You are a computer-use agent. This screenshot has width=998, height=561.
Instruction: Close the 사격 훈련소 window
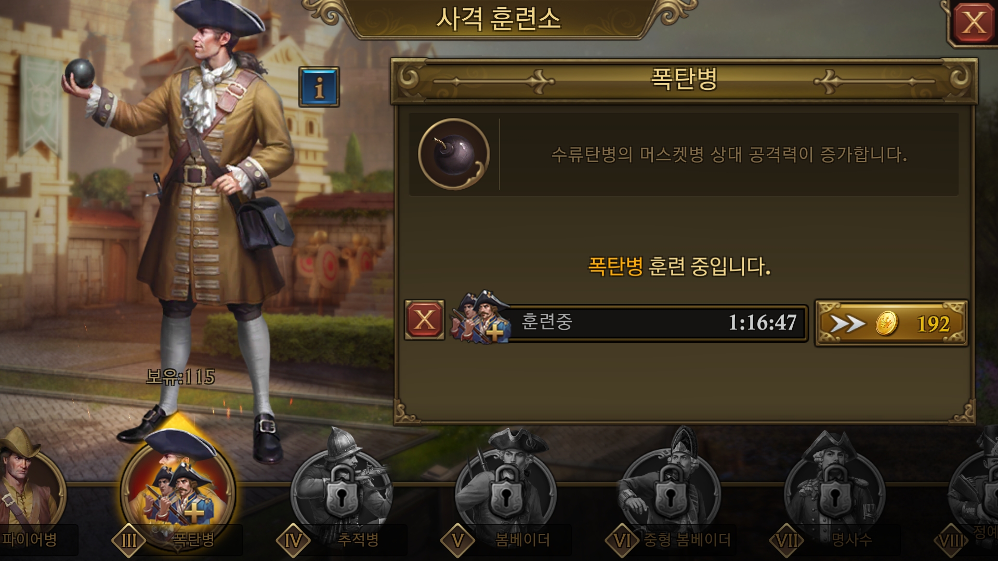pos(974,23)
